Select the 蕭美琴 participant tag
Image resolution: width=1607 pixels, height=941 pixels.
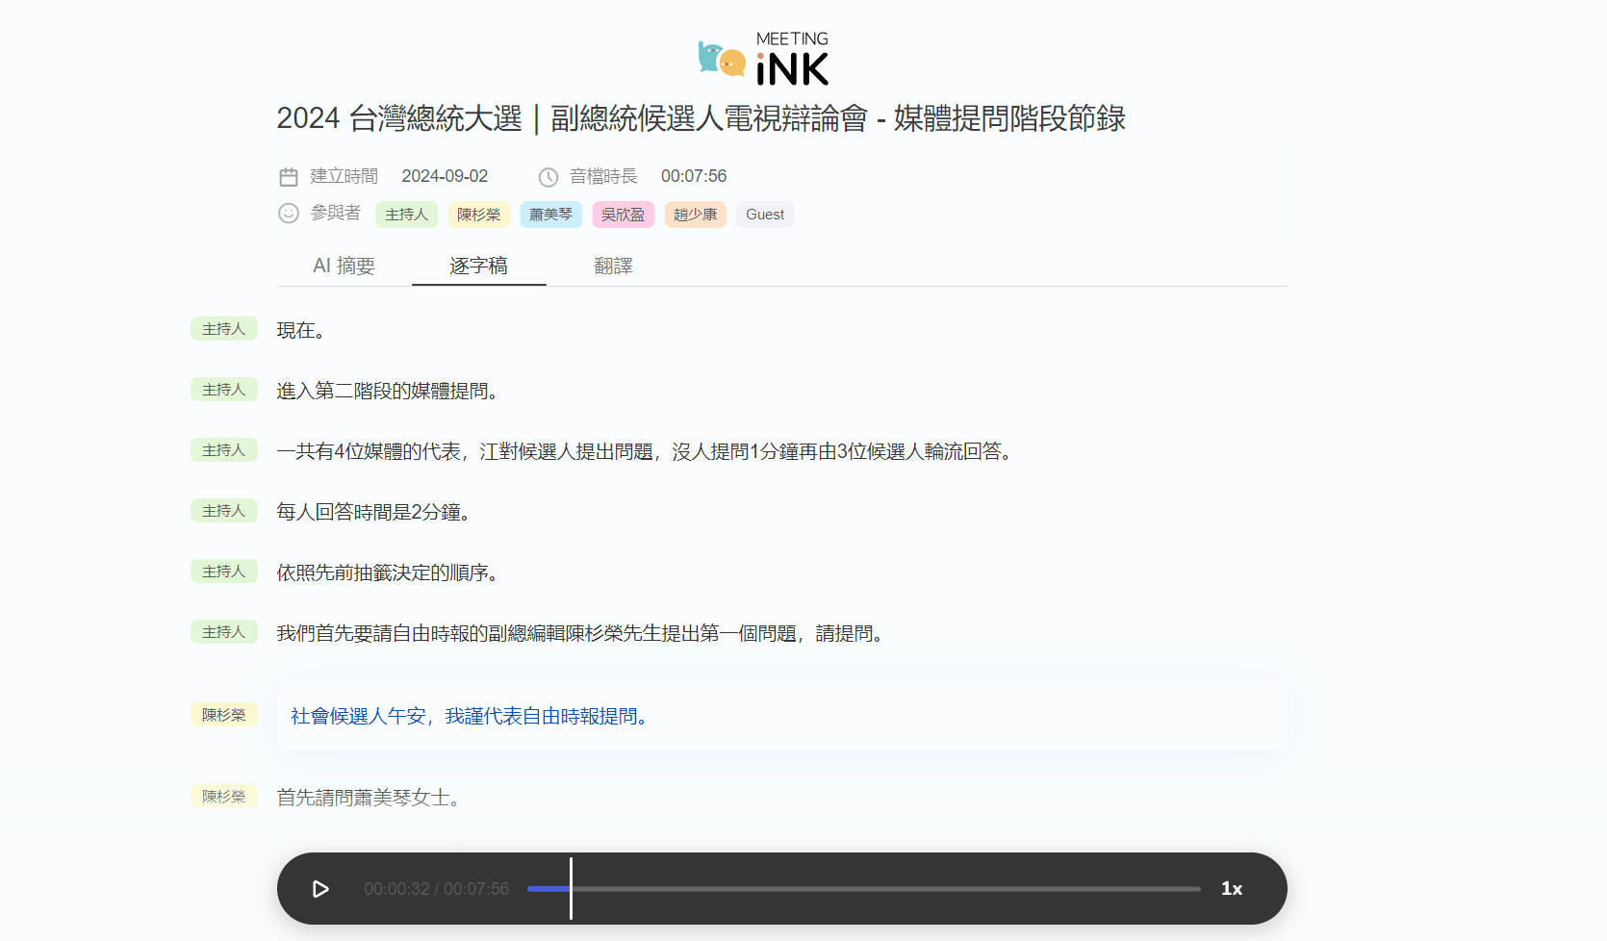[x=550, y=215]
